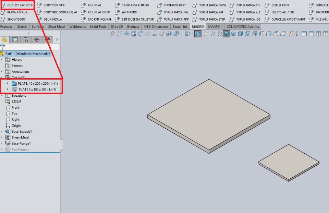Switch to the Evaluate tab
The height and width of the screenshot is (213, 329).
[133, 27]
